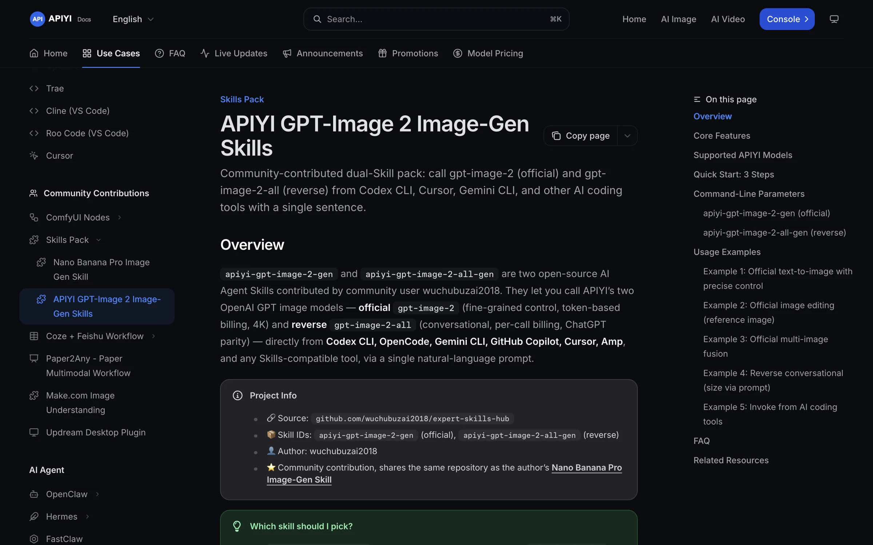Open the English language dropdown
This screenshot has width=873, height=545.
click(133, 19)
